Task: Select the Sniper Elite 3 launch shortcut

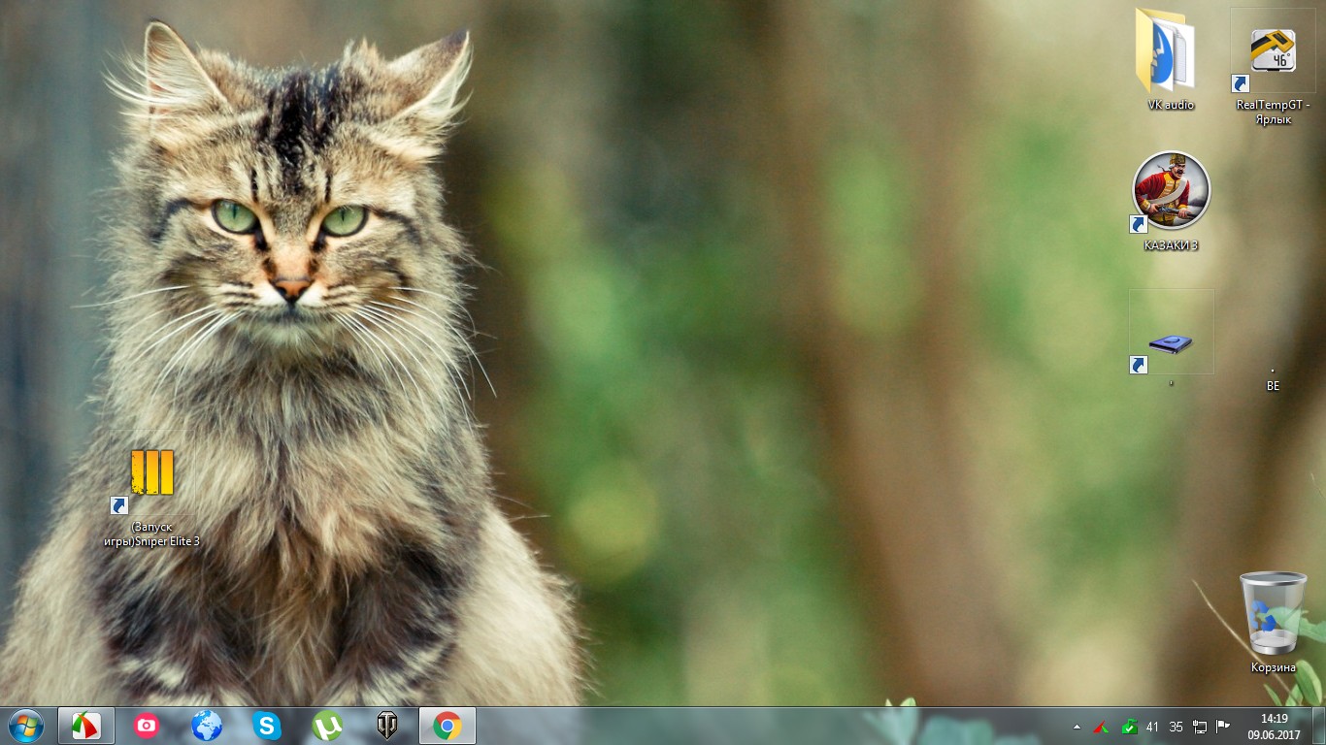Action: click(152, 490)
